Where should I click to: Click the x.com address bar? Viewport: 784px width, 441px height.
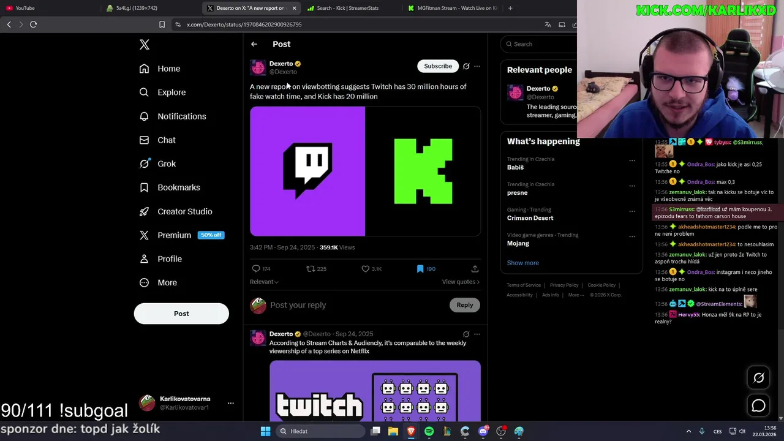click(x=355, y=24)
